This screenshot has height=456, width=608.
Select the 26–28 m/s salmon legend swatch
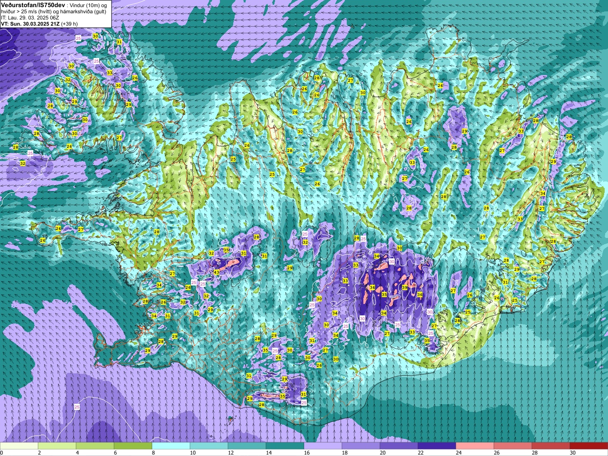click(513, 446)
